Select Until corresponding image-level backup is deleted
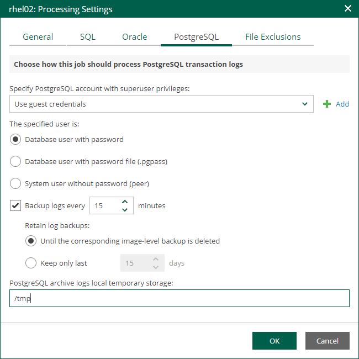Viewport: 359px width, 359px height. 31,241
